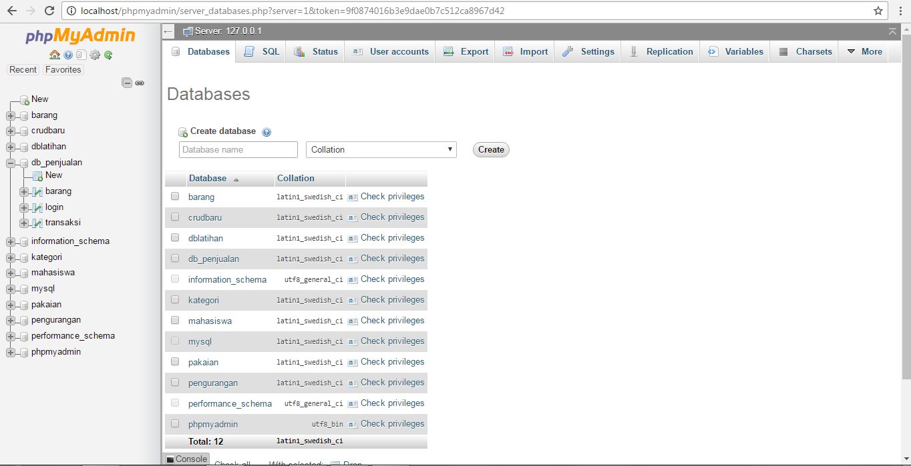Reload the navigation panel using the green arrow
This screenshot has width=911, height=466.
(x=108, y=55)
